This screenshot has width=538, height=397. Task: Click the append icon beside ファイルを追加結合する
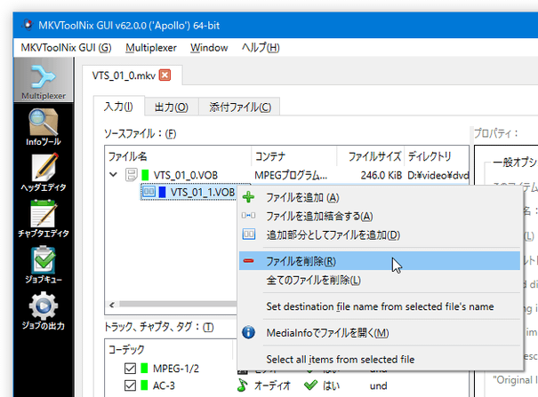tap(248, 216)
